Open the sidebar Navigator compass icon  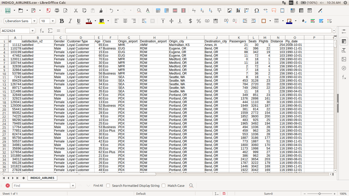344,68
